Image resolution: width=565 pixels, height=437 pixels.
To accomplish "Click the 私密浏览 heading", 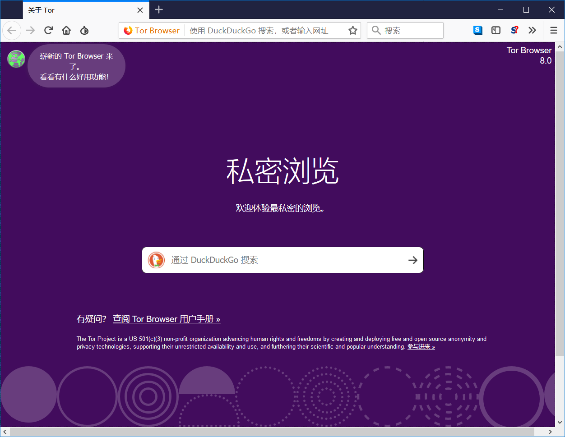I will coord(282,171).
